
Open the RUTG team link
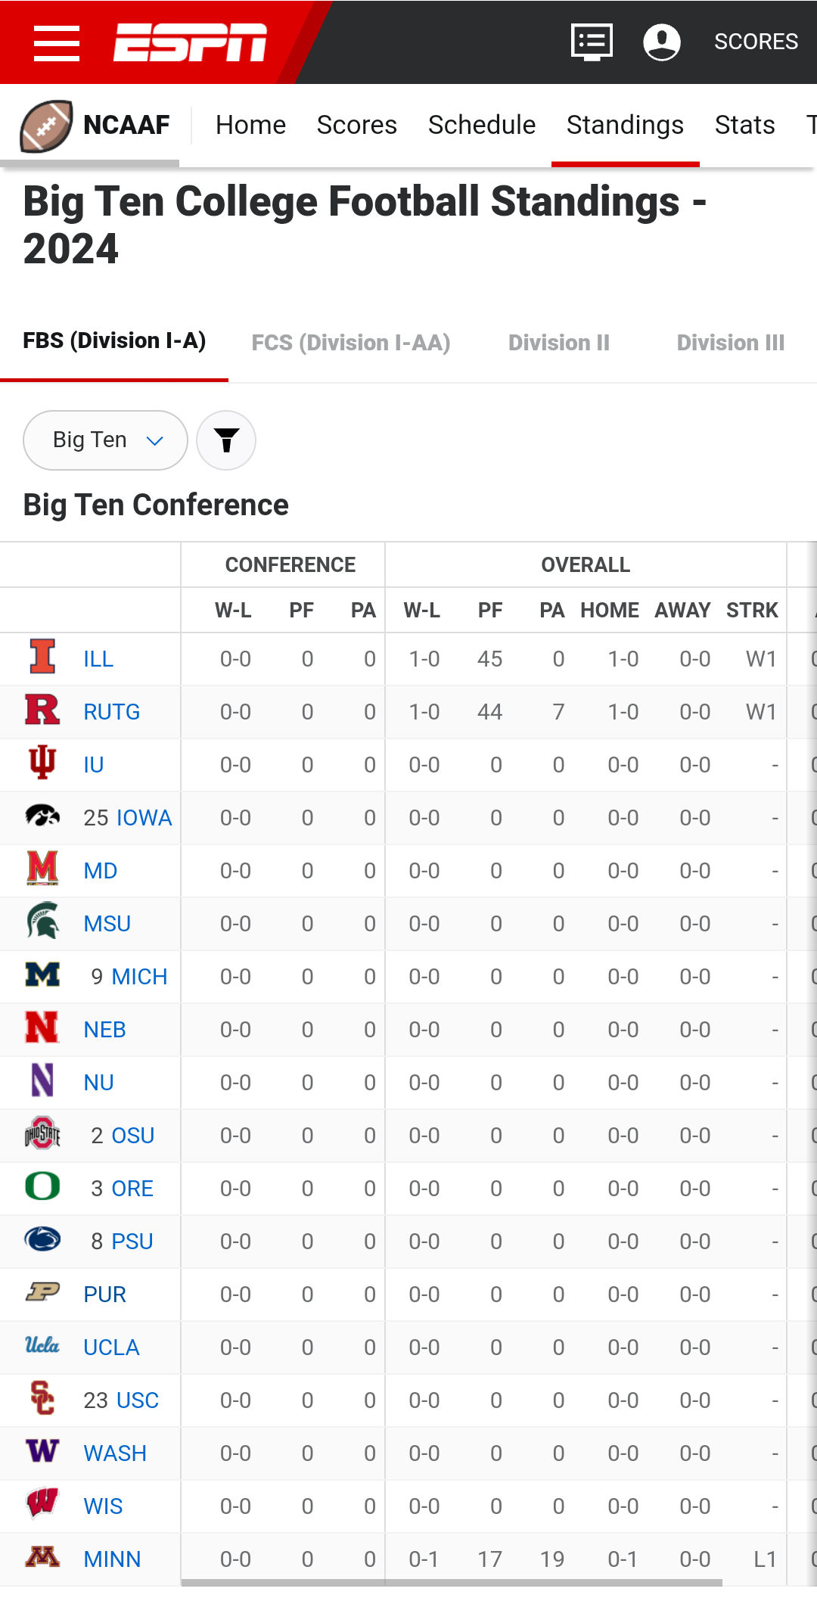[112, 712]
